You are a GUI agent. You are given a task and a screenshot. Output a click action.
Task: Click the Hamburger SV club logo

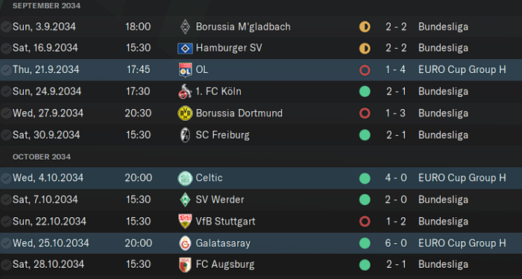[185, 48]
